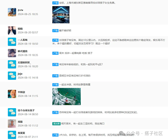
Task: Click the 广场 tag on the 睡不着好烦 post
Action: [55, 31]
